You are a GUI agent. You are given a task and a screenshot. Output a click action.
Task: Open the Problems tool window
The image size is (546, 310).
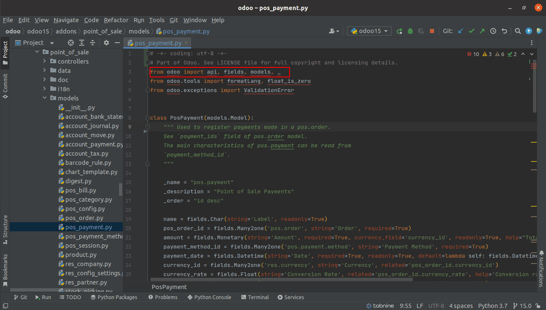click(x=163, y=297)
